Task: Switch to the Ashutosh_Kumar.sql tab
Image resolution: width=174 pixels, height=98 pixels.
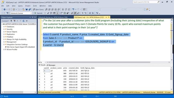Action: pyautogui.click(x=53, y=17)
